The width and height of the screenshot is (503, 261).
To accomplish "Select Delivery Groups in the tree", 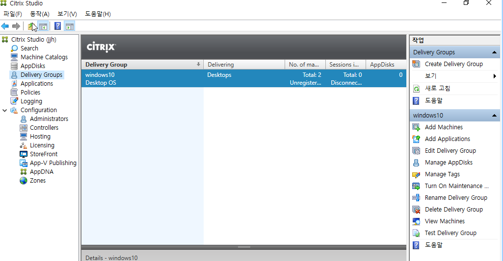I will pos(41,75).
